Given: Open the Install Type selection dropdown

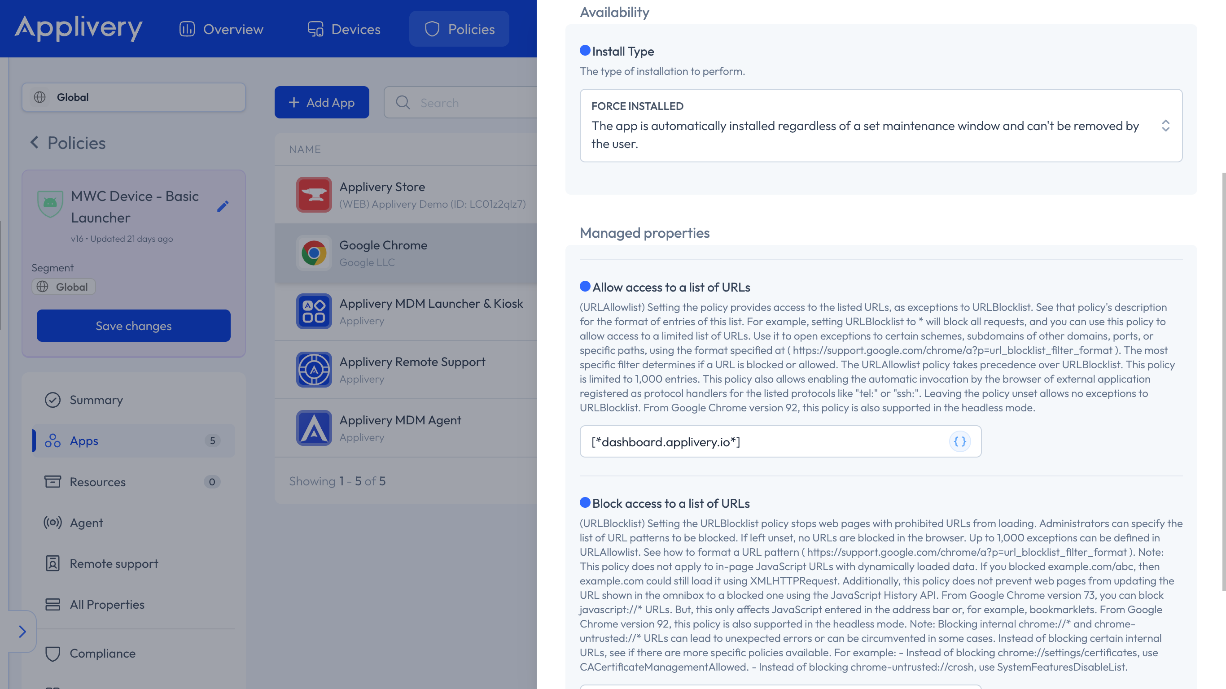Looking at the screenshot, I should 1166,126.
